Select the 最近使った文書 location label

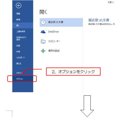(56, 22)
